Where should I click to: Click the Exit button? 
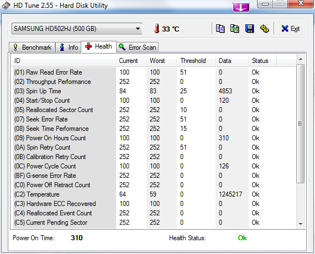[x=291, y=29]
